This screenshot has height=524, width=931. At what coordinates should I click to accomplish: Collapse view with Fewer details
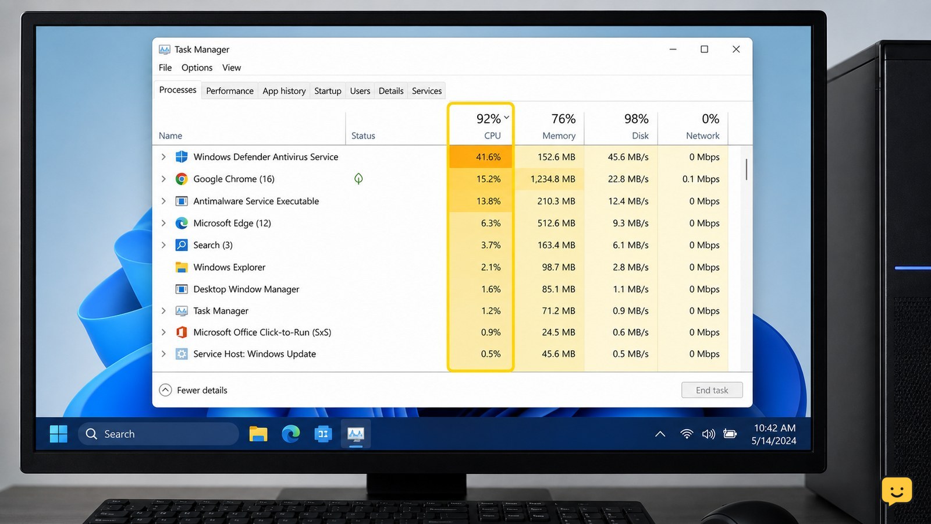click(x=193, y=390)
